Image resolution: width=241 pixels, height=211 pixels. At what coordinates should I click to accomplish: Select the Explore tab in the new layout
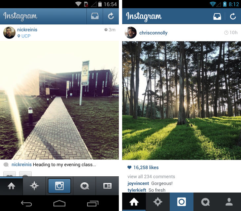pos(158,202)
